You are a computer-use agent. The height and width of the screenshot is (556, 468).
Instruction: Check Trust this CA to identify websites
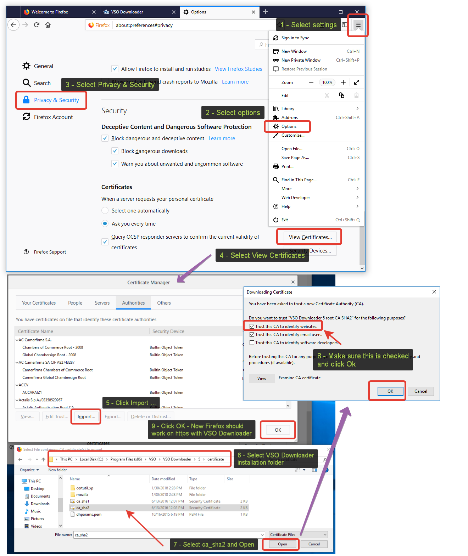pos(252,327)
